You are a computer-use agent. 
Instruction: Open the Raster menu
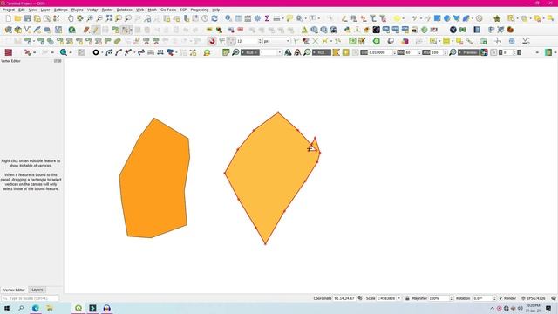[x=107, y=10]
